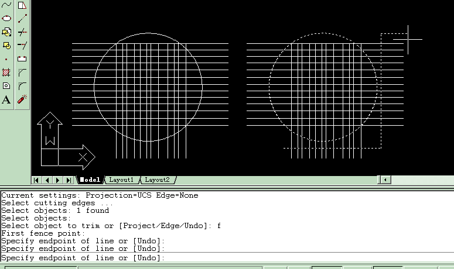Select the Ellipse draw tool
The width and height of the screenshot is (454, 269).
[6, 19]
